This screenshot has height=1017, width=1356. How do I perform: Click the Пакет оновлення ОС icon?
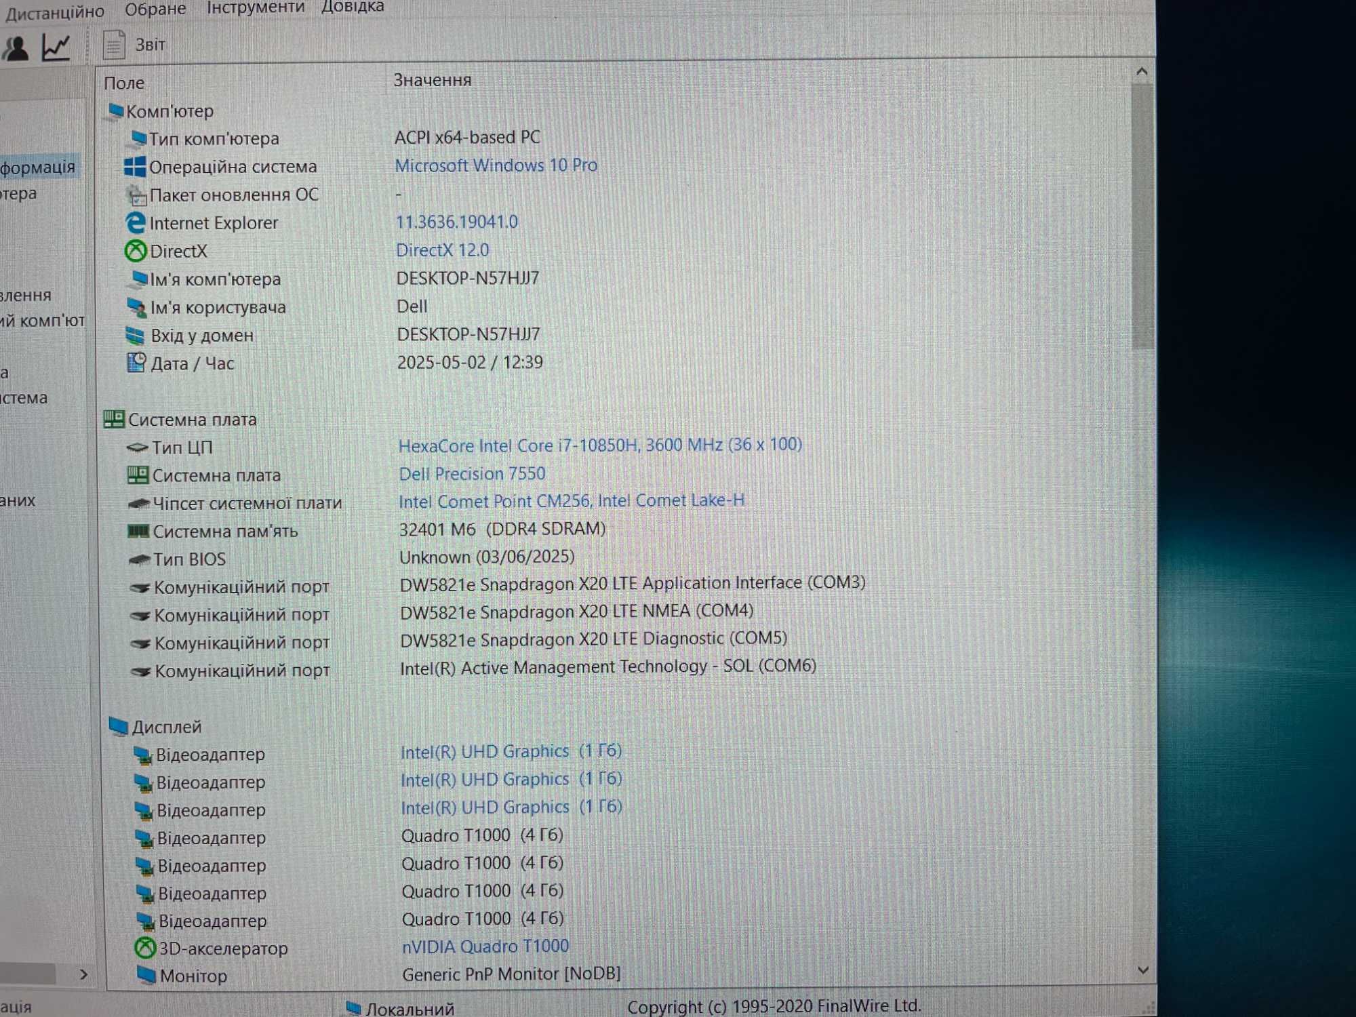point(137,195)
